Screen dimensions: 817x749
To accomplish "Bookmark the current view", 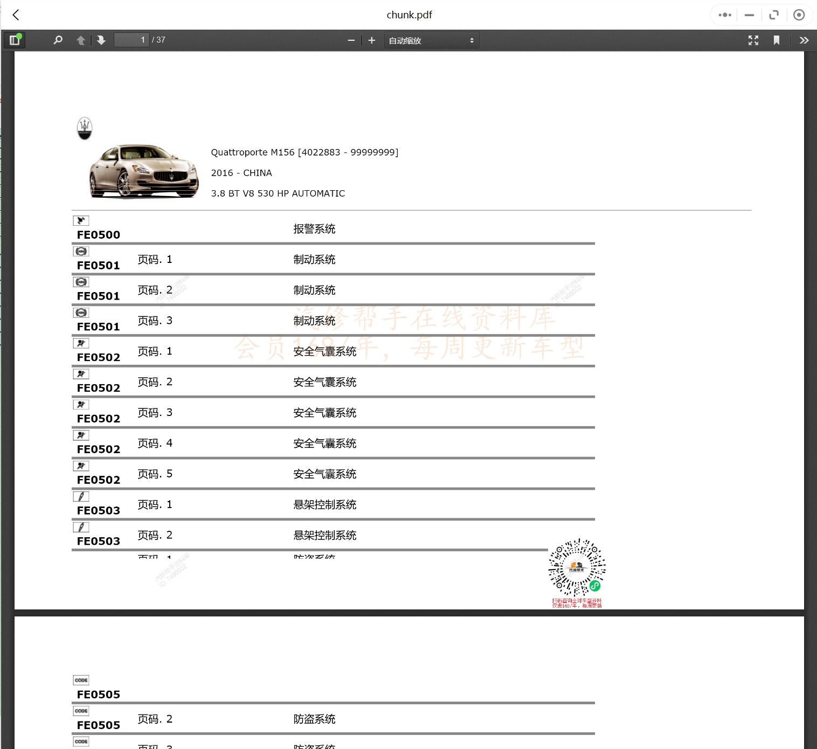I will (x=777, y=40).
